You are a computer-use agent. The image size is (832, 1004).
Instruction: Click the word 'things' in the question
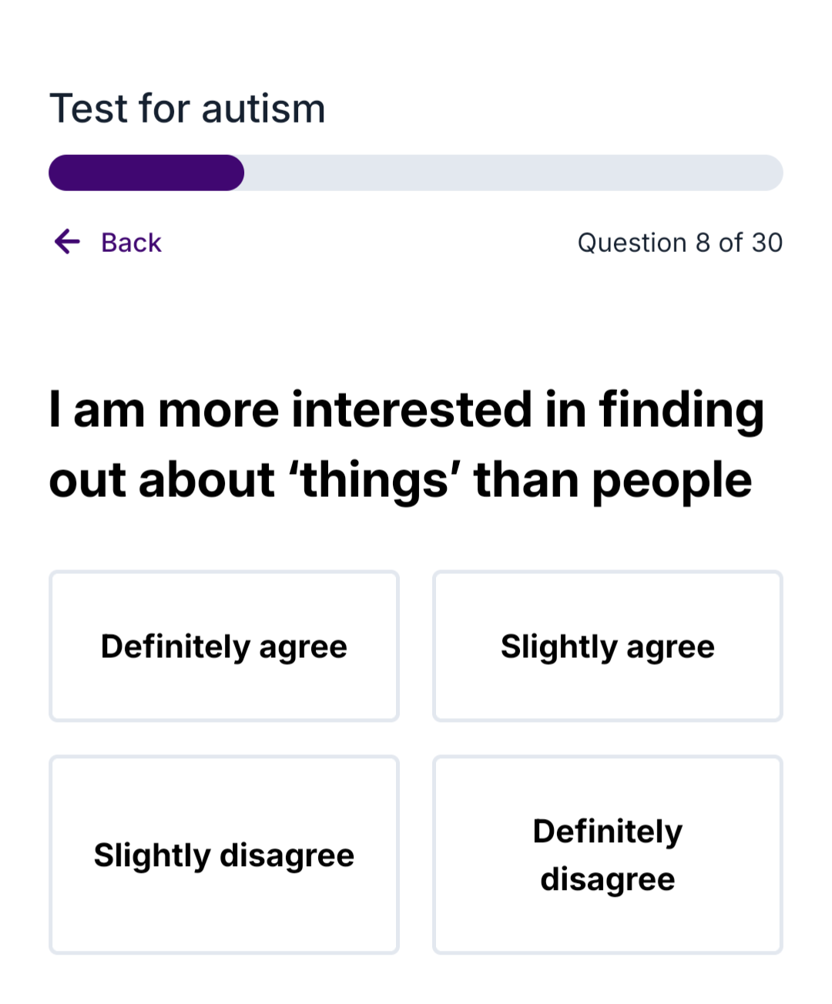pos(374,480)
